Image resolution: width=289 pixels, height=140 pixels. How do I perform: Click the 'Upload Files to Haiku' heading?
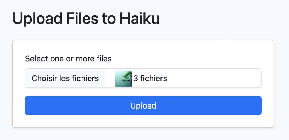[86, 19]
